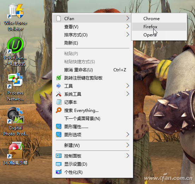
Task: Click the monitor icon beside 显示设置
Action: coord(59,164)
